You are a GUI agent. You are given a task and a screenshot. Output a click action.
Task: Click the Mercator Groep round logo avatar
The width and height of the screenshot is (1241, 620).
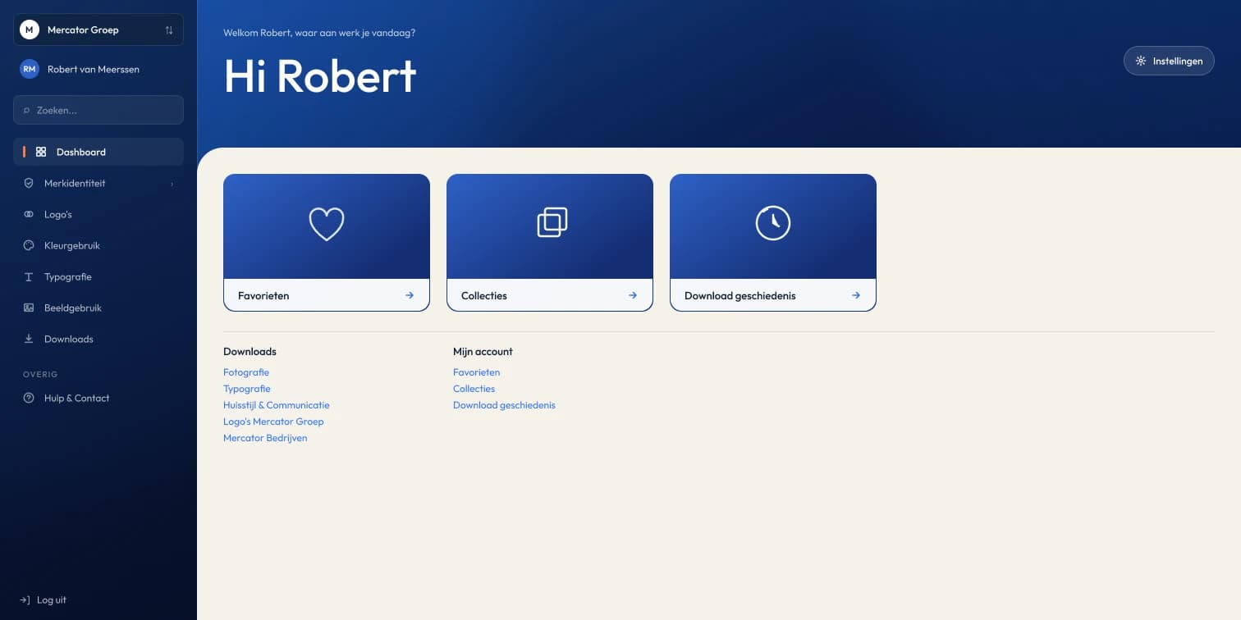pos(30,30)
